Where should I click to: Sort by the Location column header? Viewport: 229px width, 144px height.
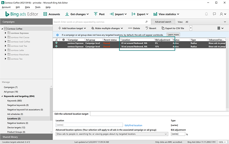[x=137, y=40]
